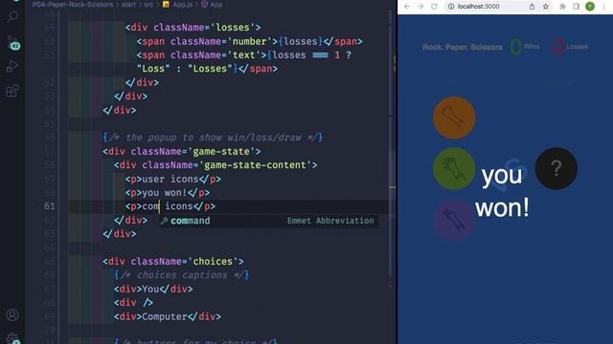
Task: Click the popup comment line in editor
Action: (213, 138)
